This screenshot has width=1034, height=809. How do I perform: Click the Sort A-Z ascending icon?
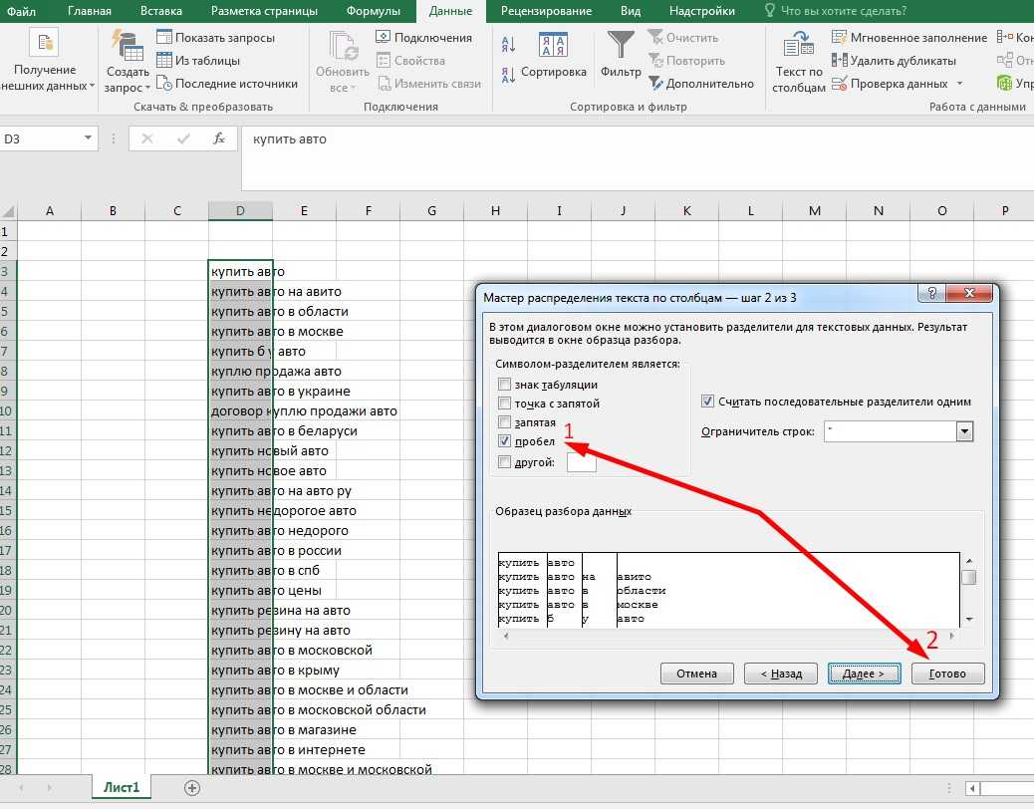coord(509,44)
